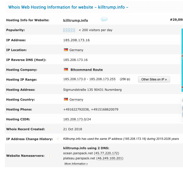The height and width of the screenshot is (174, 183).
Task: Select the '(256 ip)' text
Action: click(x=125, y=79)
